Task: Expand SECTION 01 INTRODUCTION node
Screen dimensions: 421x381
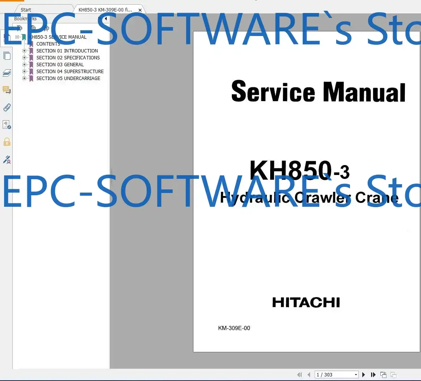Action: click(x=25, y=51)
